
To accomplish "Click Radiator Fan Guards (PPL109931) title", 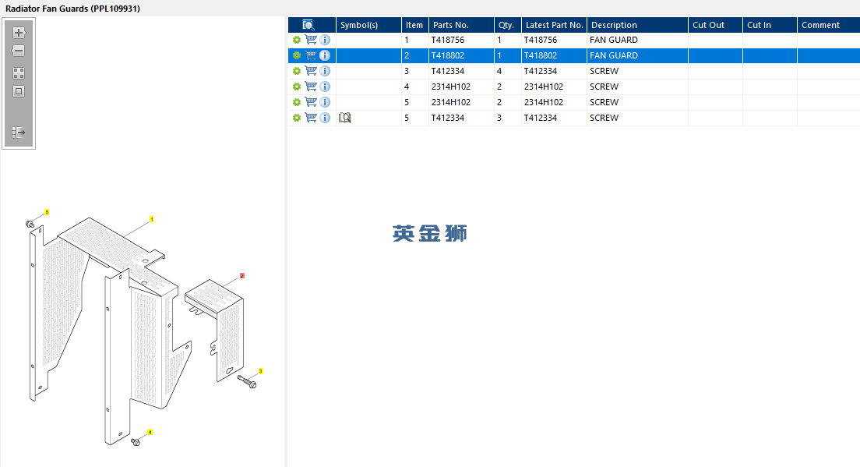I will [x=72, y=9].
